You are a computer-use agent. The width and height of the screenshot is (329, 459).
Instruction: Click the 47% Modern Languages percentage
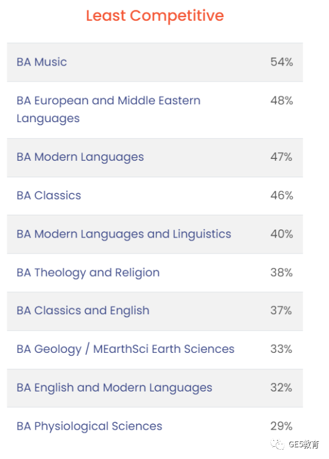[x=281, y=157]
